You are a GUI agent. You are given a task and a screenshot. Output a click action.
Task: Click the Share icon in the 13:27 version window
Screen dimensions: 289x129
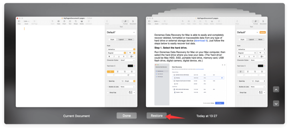pyautogui.click(x=237, y=21)
